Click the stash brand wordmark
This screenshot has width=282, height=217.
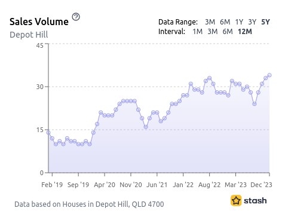click(x=255, y=200)
